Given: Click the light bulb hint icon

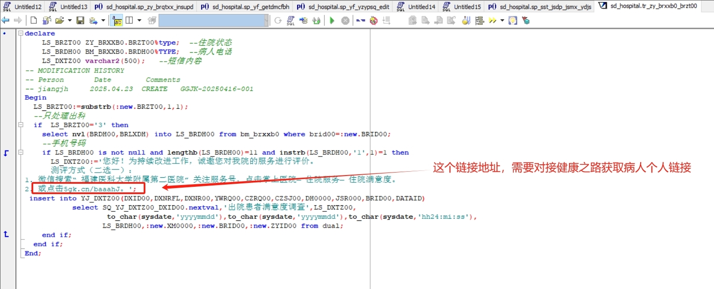Looking at the screenshot, I should pos(513,20).
